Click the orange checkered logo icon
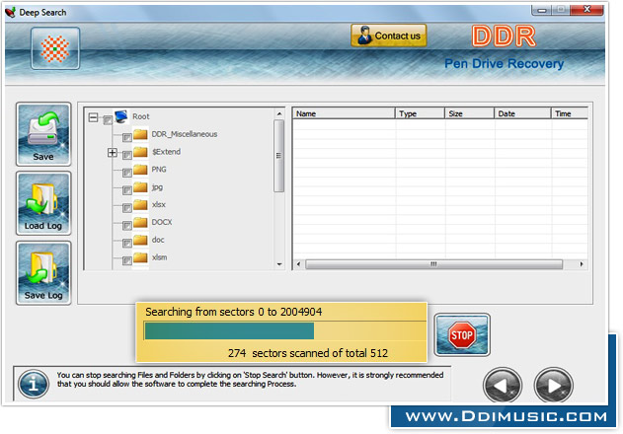The image size is (623, 434). 55,48
